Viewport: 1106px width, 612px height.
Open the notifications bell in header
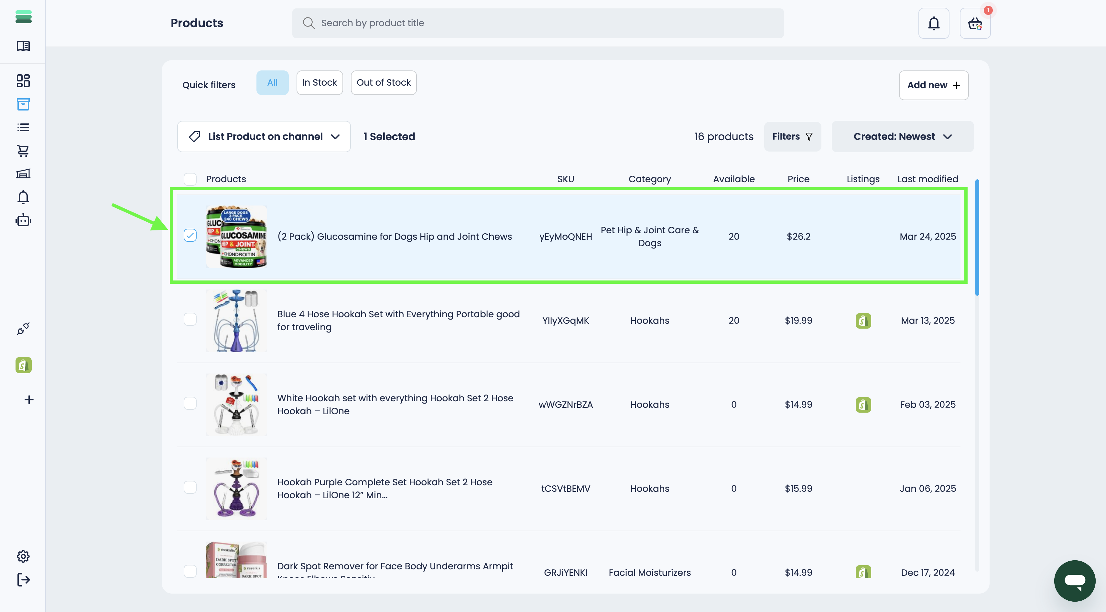[x=933, y=23]
